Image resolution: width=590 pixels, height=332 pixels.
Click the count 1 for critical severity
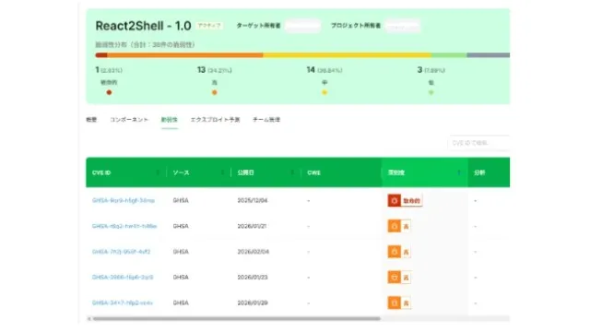[x=97, y=70]
